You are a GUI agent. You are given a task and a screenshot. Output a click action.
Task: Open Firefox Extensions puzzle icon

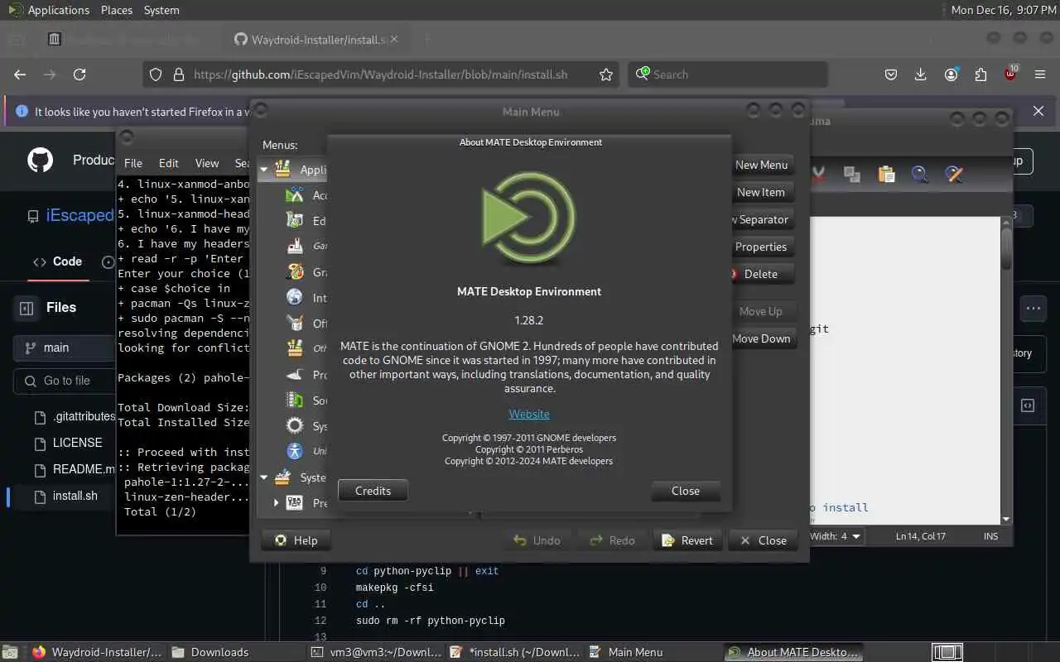980,74
